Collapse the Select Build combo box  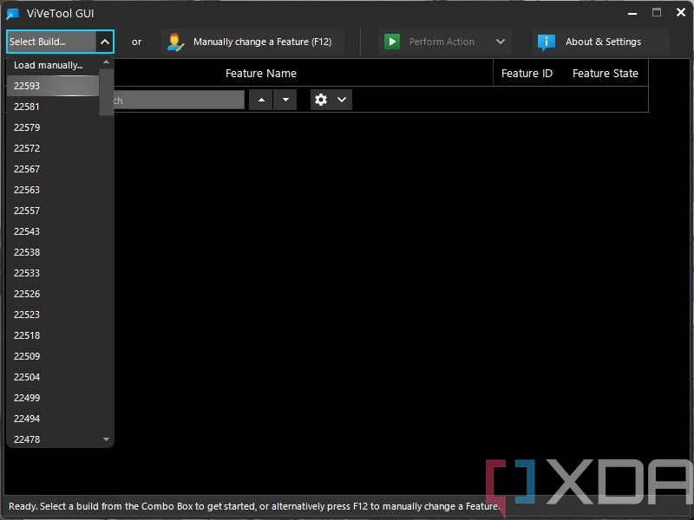pos(105,42)
